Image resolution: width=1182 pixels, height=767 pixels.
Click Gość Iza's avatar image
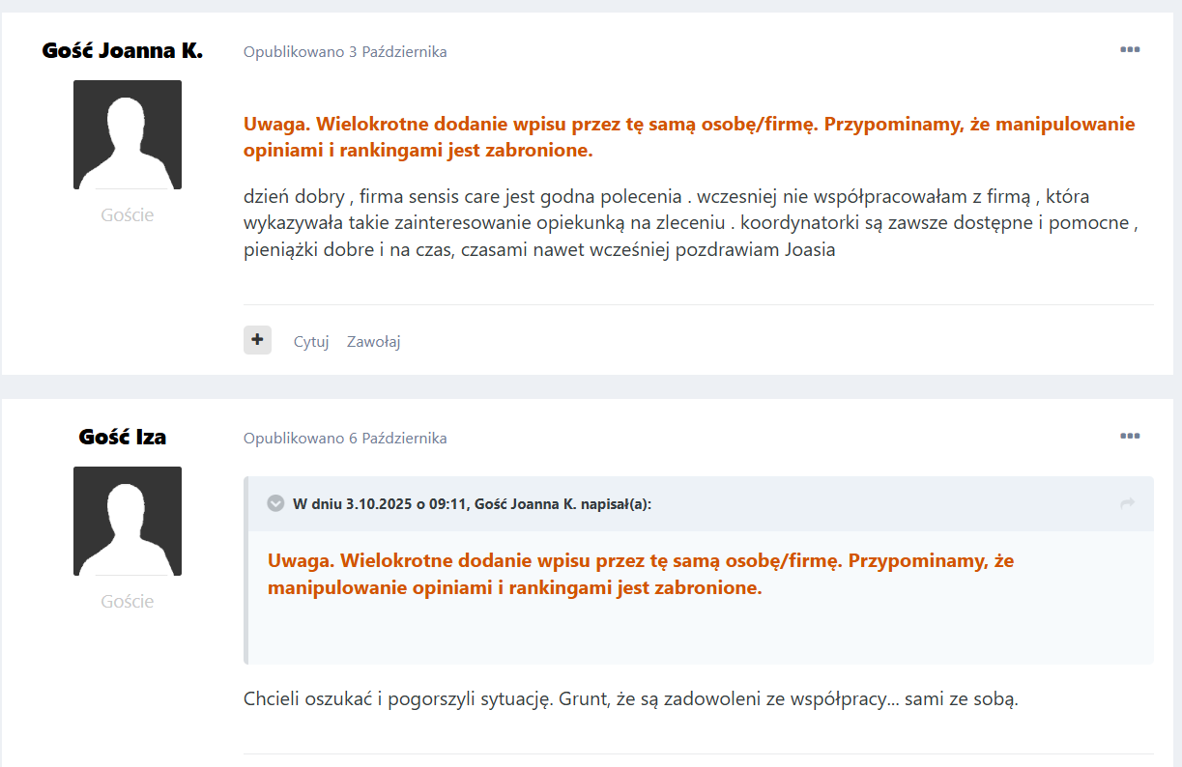coord(128,521)
